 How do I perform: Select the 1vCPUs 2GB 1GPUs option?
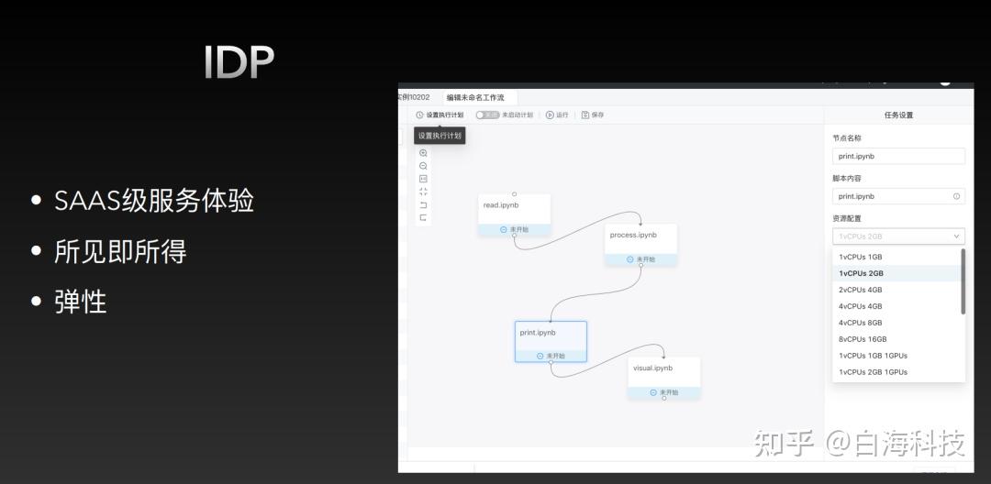[896, 371]
